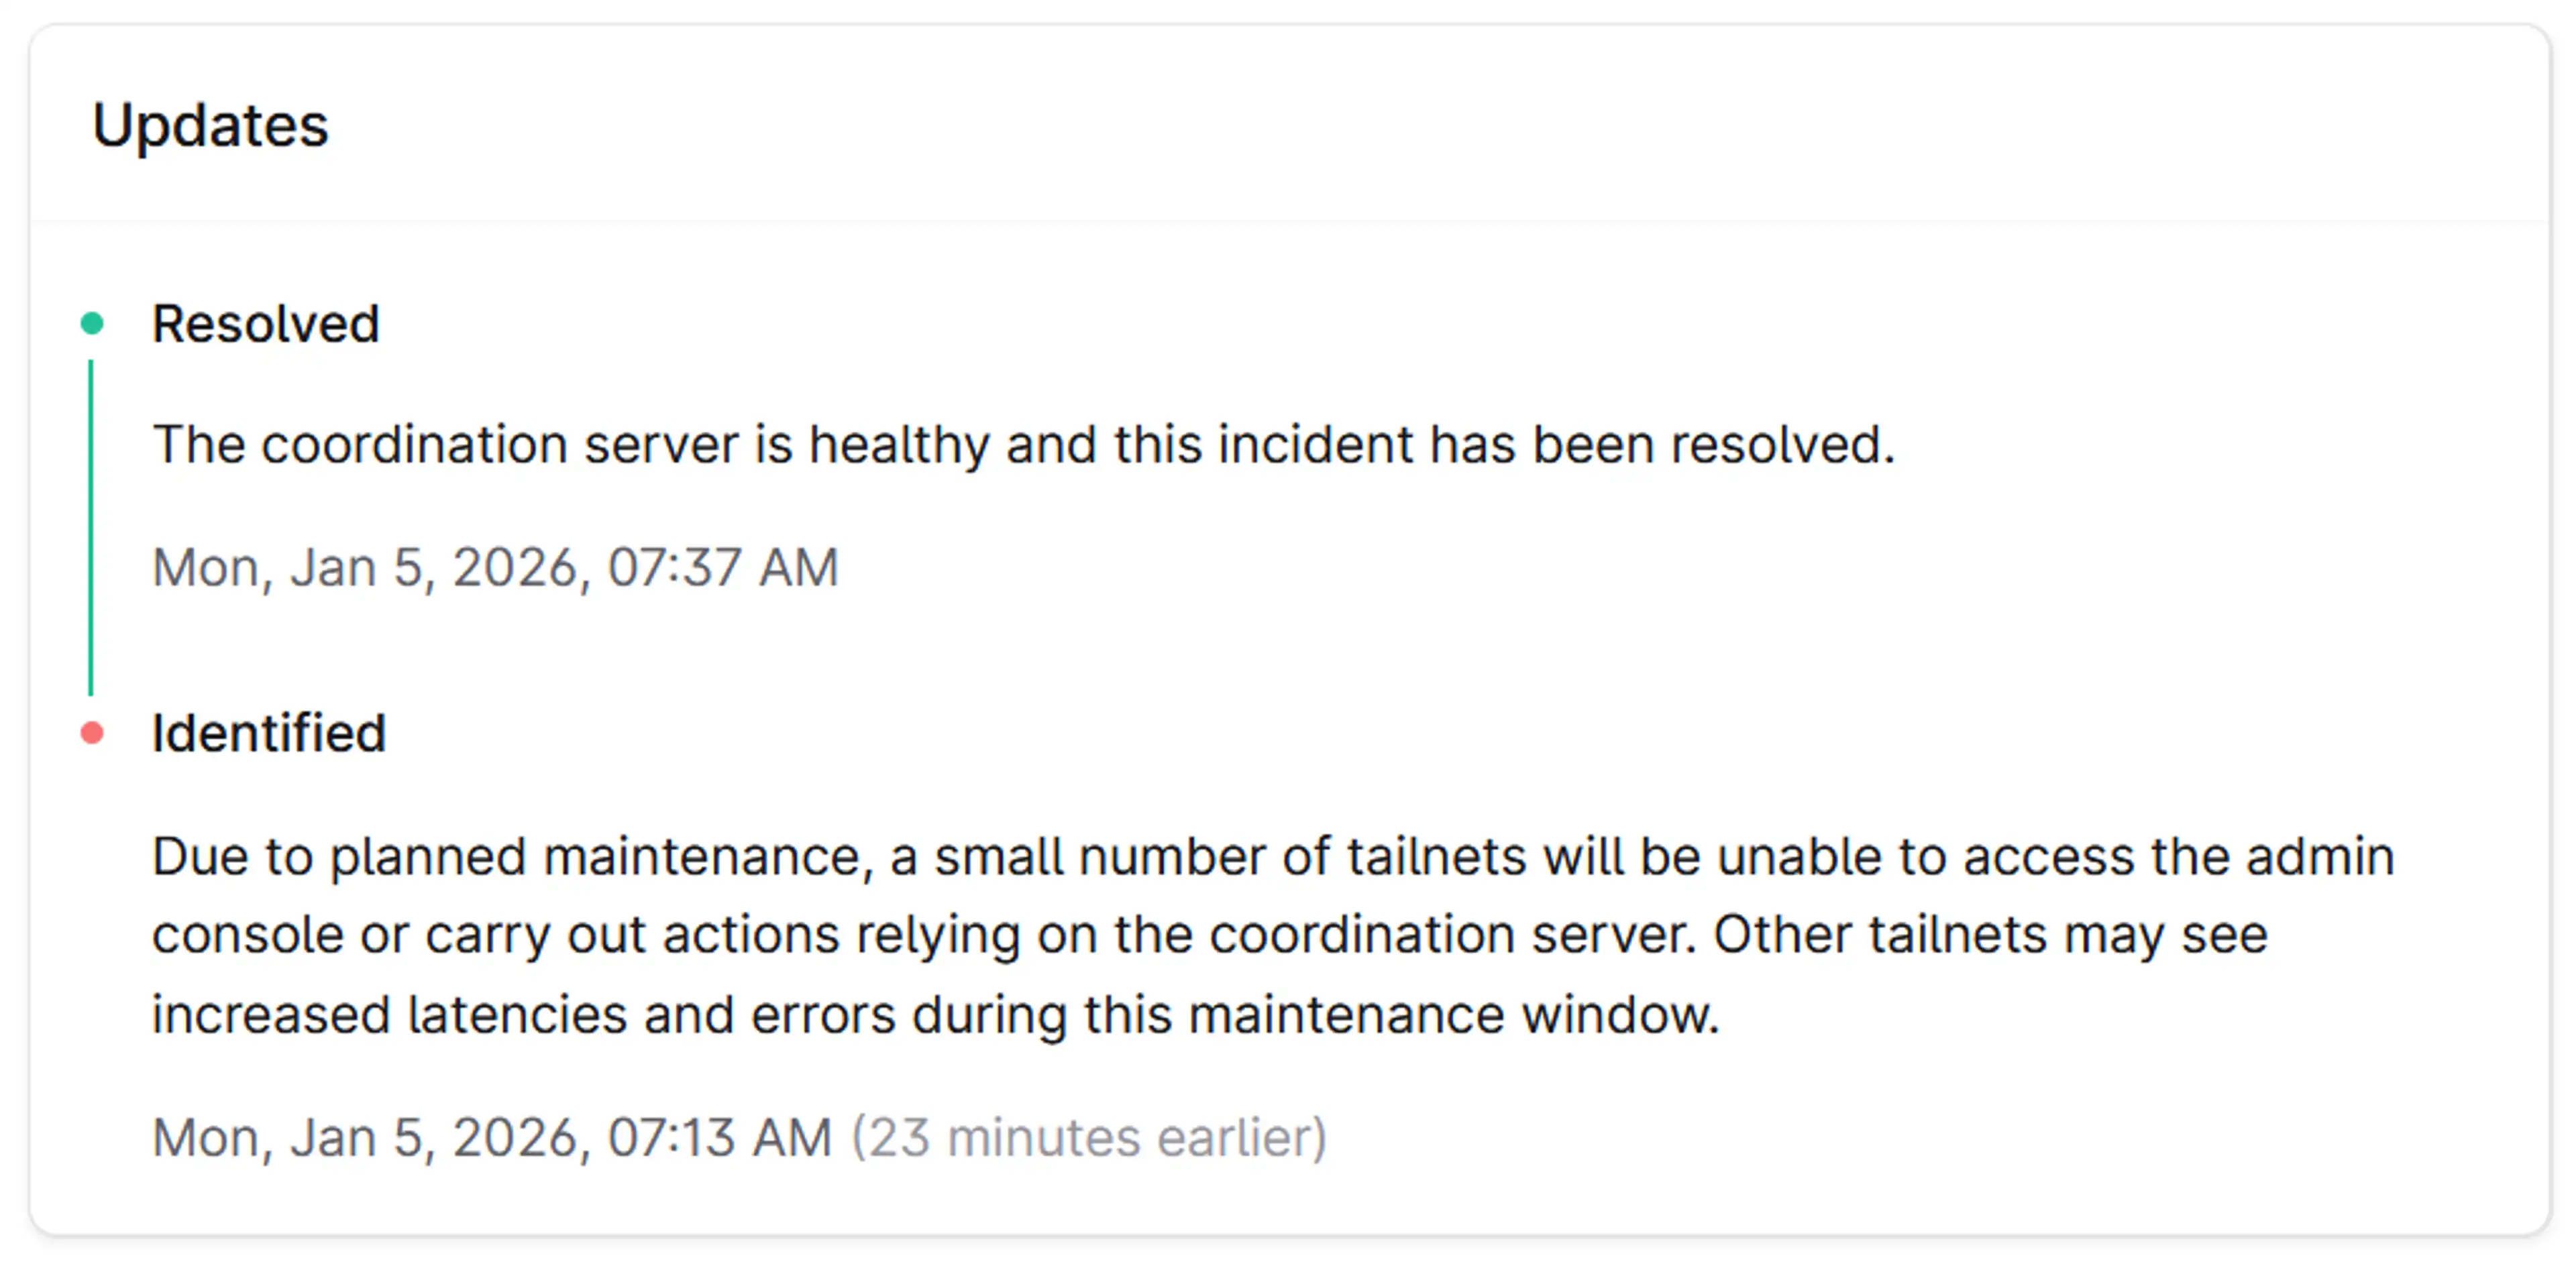Click the Updates card heading
This screenshot has width=2576, height=1266.
[x=210, y=126]
